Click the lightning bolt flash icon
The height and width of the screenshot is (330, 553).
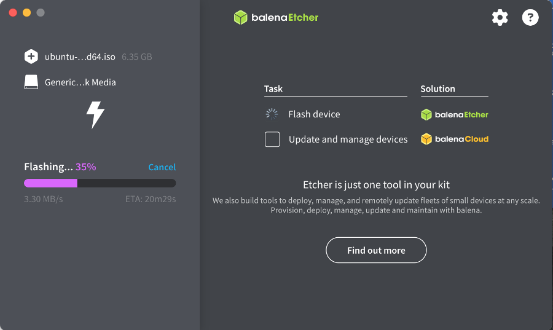(x=95, y=115)
